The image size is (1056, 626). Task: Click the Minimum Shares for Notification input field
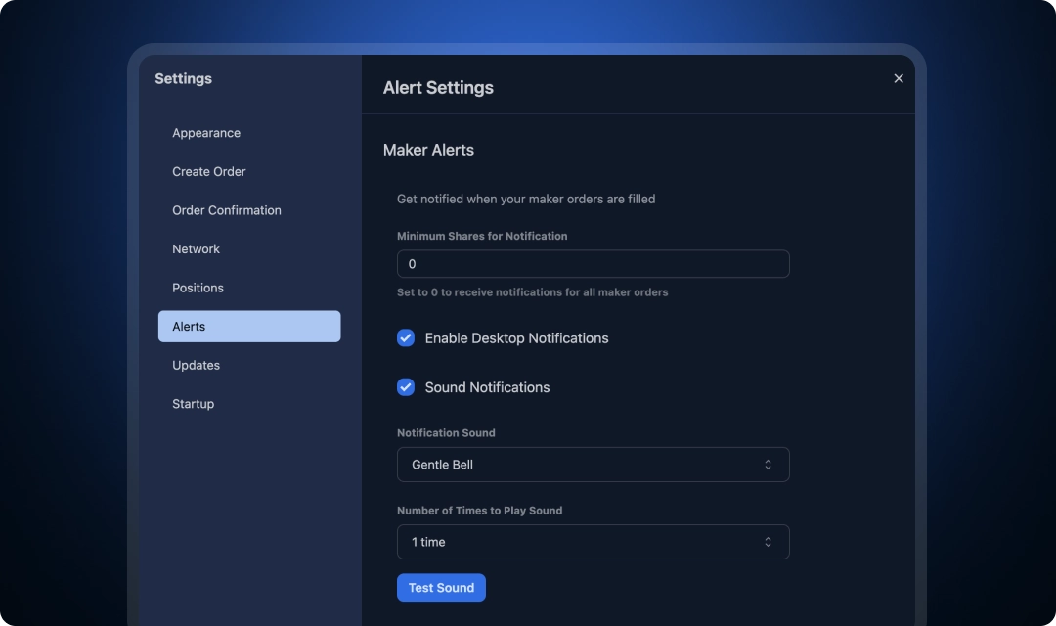[x=593, y=263]
